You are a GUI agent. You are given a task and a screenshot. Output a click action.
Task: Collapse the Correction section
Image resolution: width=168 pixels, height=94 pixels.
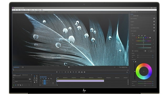click(131, 60)
